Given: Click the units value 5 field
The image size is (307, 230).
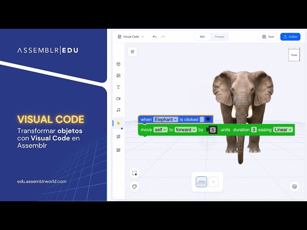Looking at the screenshot, I should click(x=213, y=130).
